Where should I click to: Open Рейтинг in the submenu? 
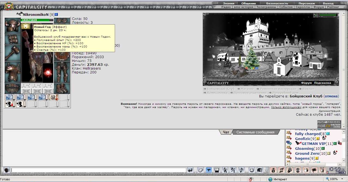click(x=333, y=7)
